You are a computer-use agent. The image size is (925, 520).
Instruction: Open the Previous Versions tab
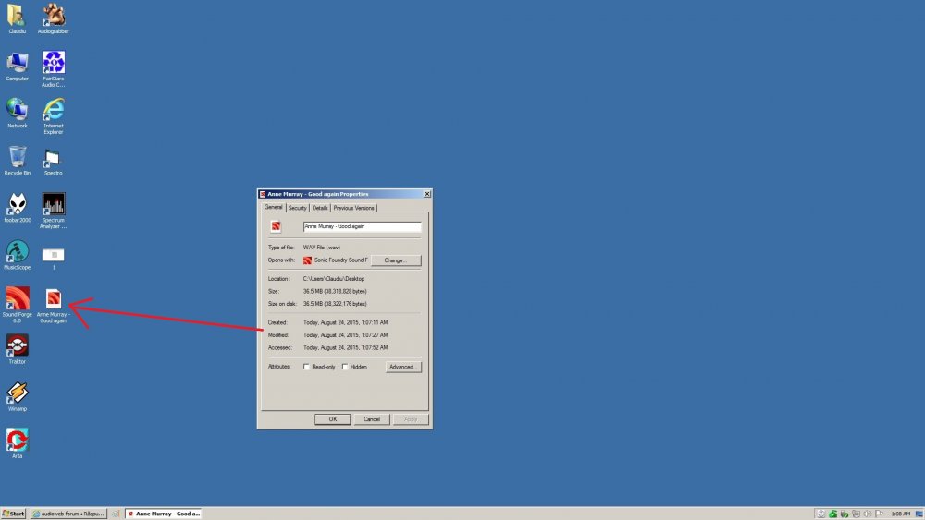tap(353, 208)
